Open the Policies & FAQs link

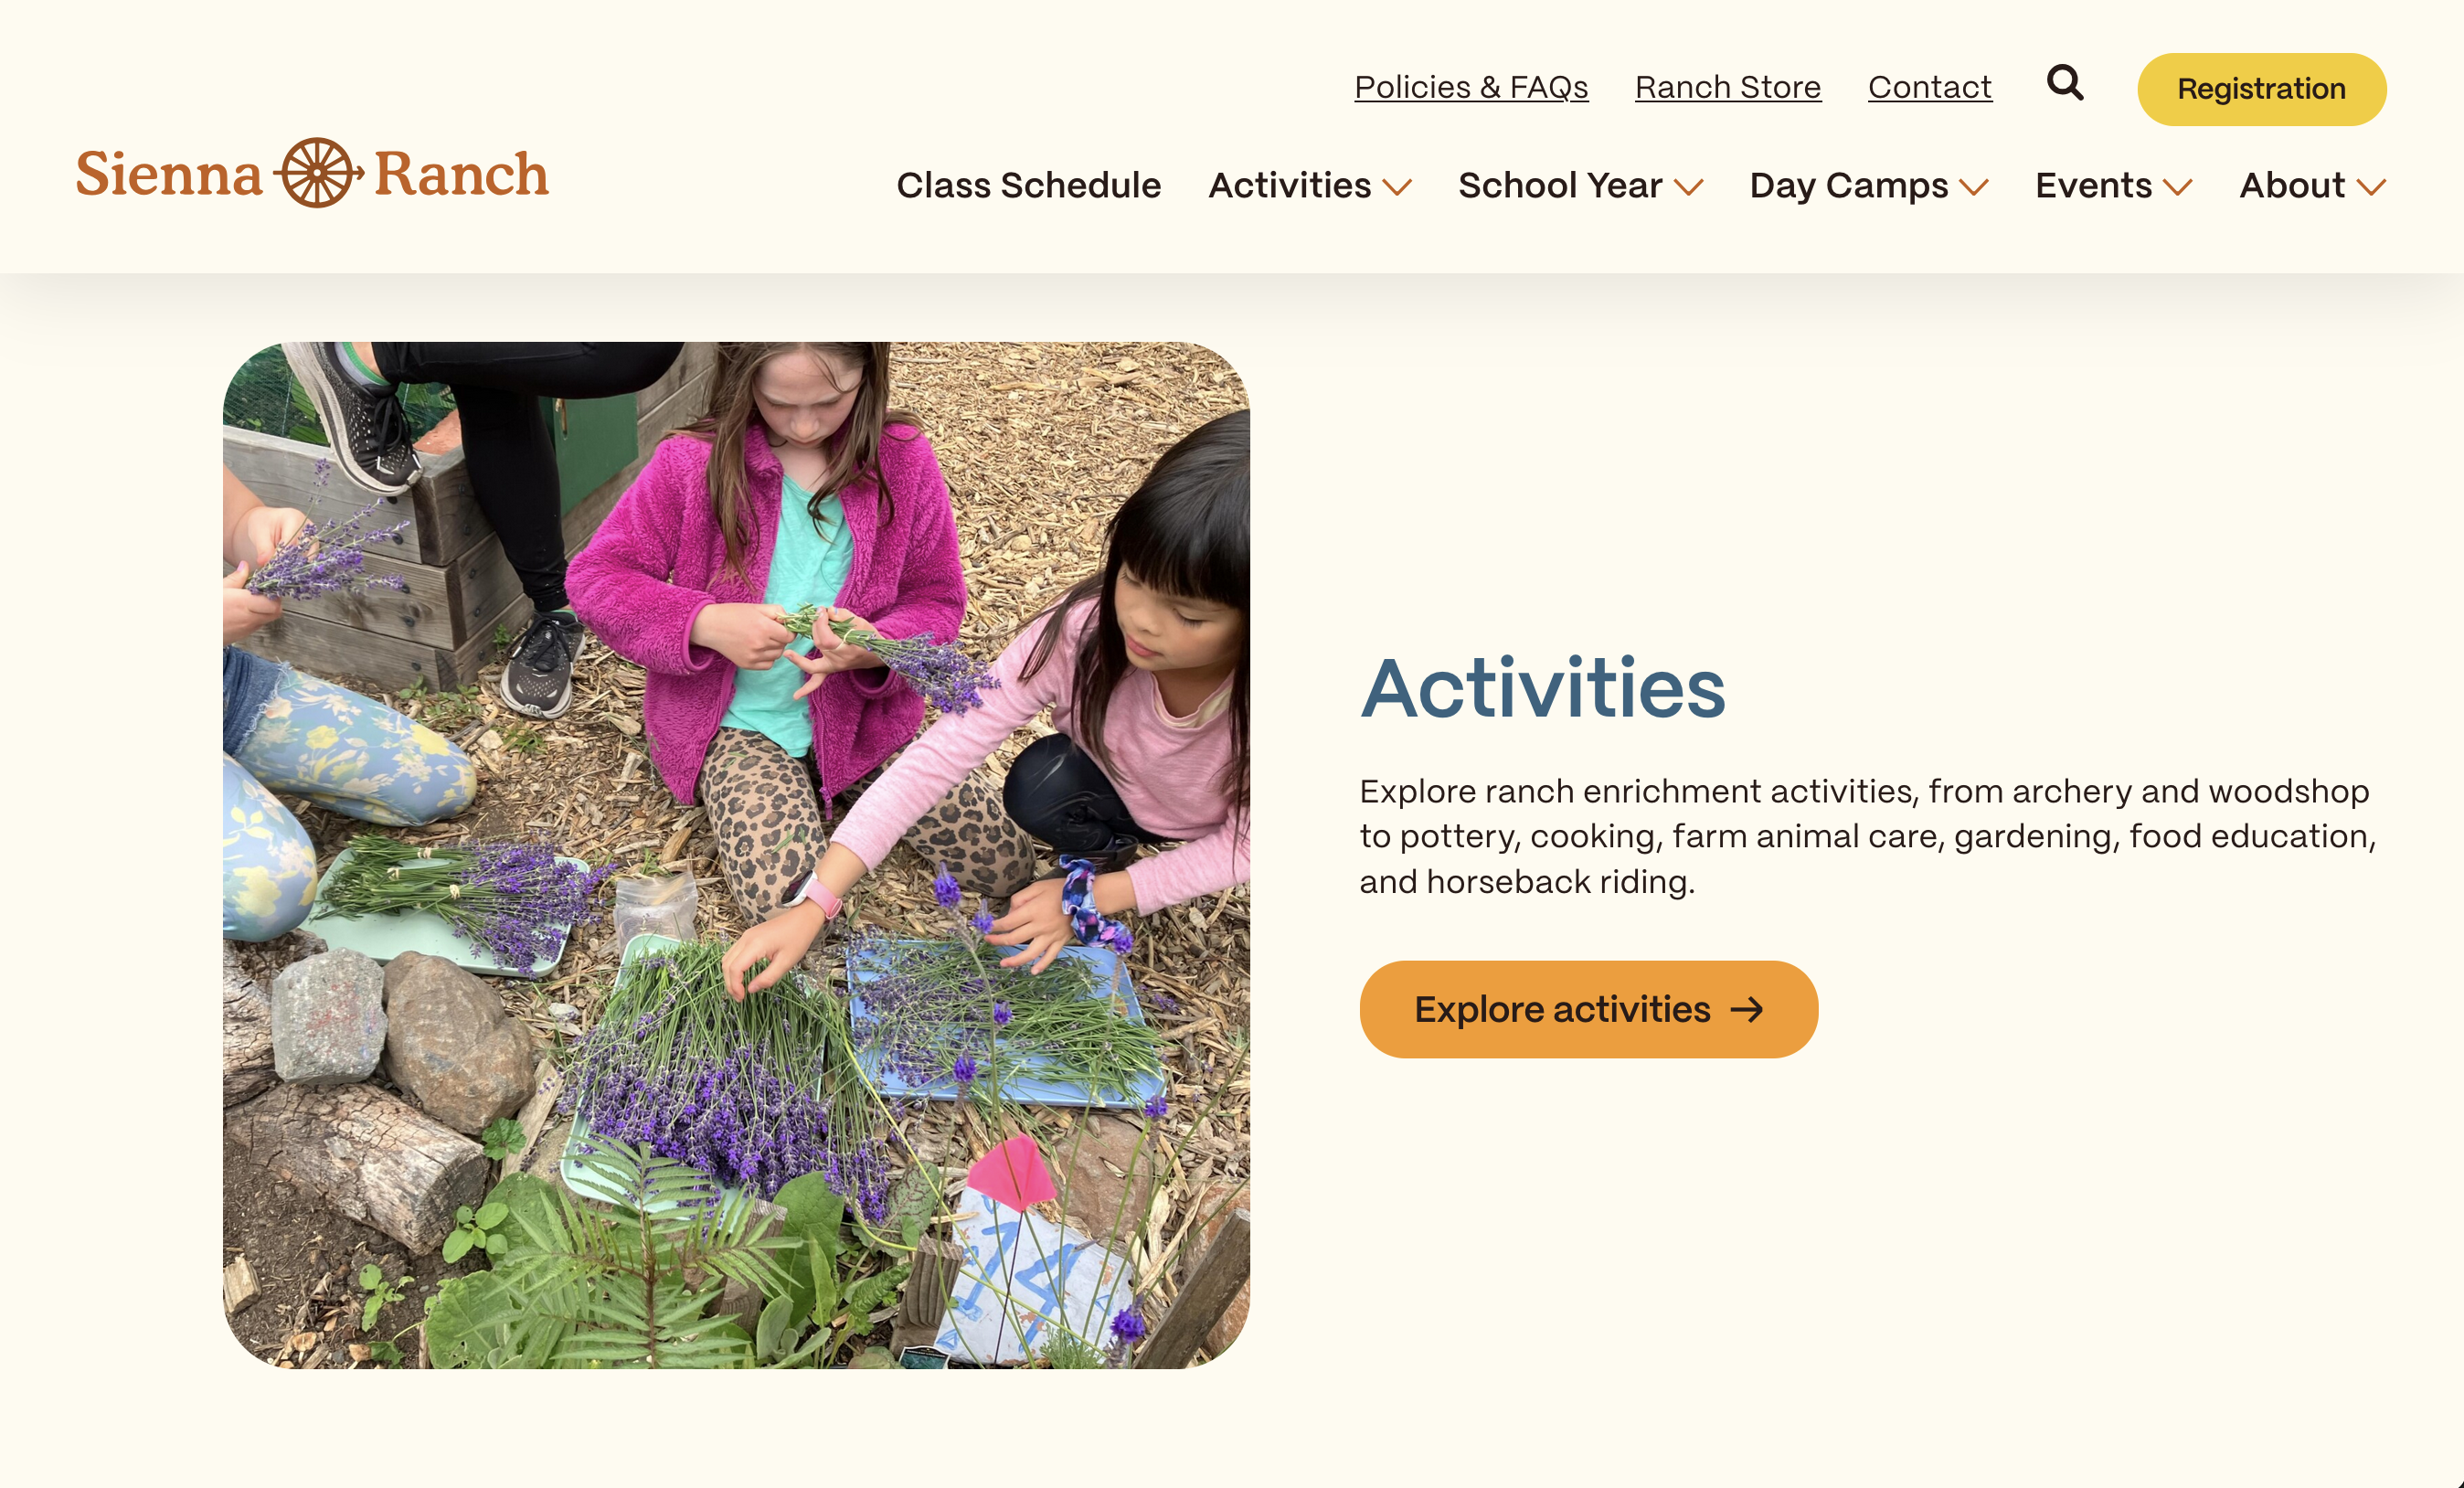point(1471,87)
